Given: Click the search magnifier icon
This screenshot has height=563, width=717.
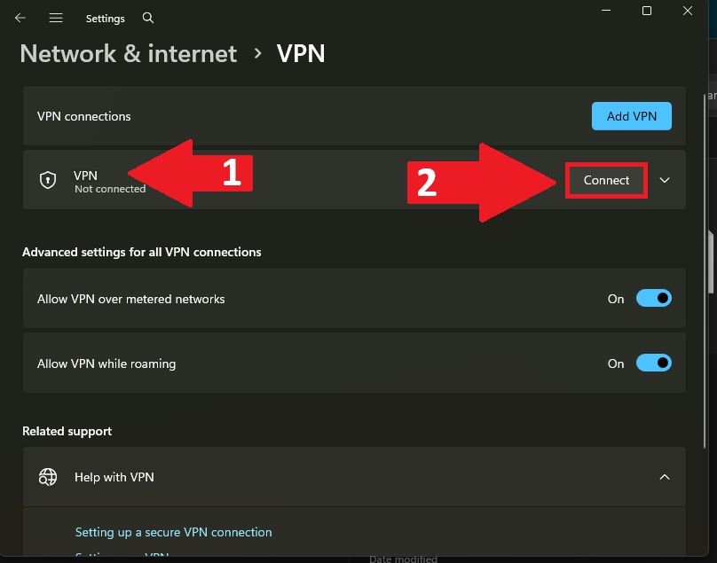Looking at the screenshot, I should pos(148,18).
